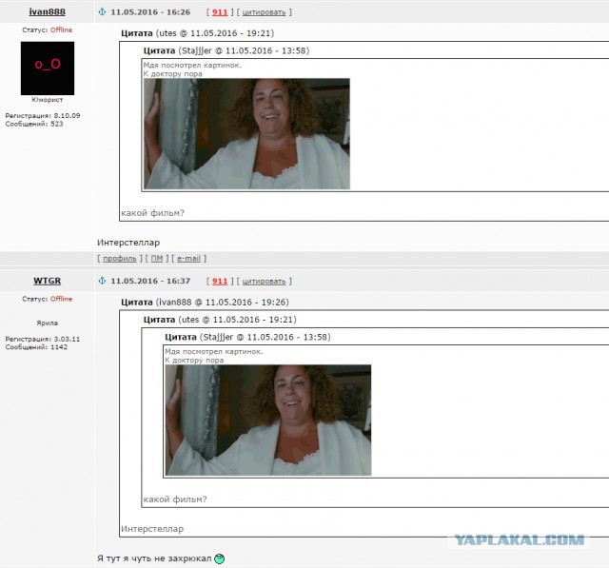Click anchor permalink icon in ivan888 post
The image size is (609, 568).
click(102, 11)
